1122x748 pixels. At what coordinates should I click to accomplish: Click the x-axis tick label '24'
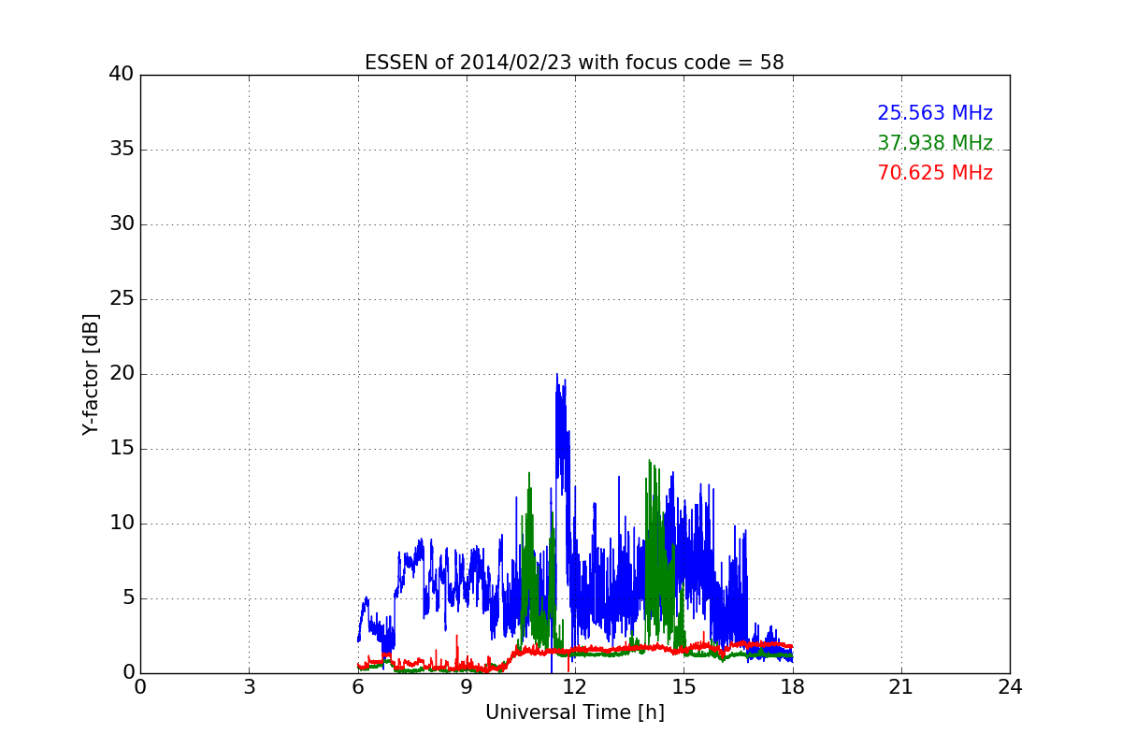pyautogui.click(x=1010, y=686)
